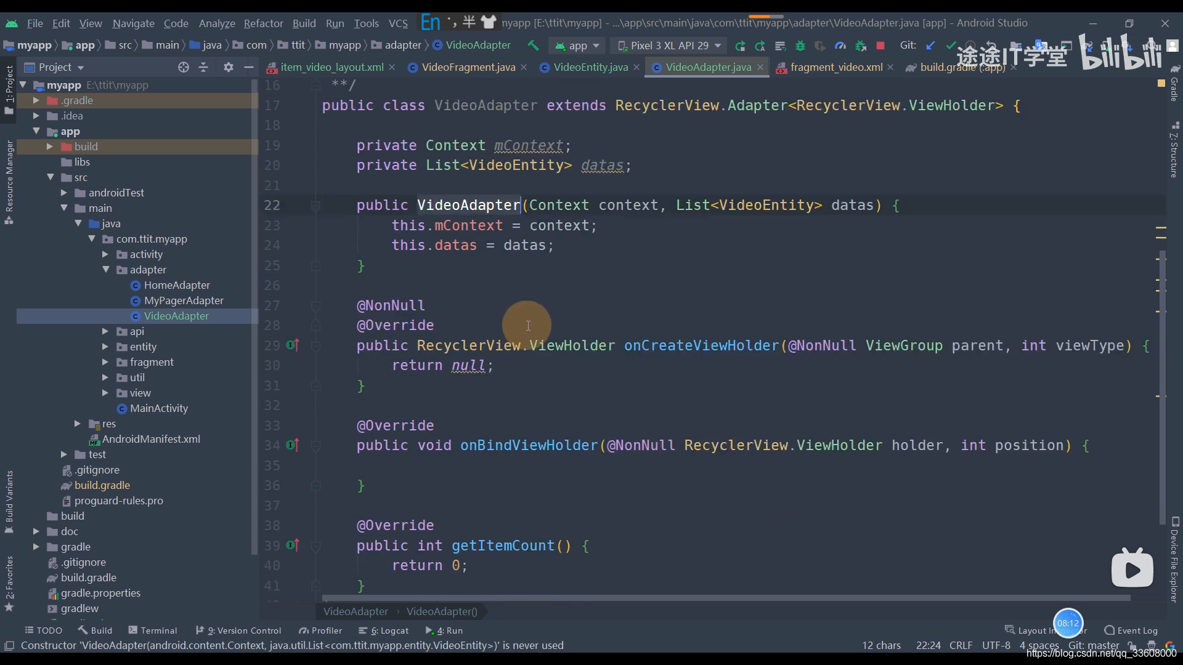
Task: Open the Refactor menu
Action: pos(263,23)
